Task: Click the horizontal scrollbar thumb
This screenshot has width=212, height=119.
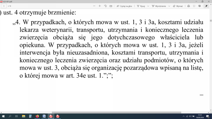Action: (x=116, y=112)
